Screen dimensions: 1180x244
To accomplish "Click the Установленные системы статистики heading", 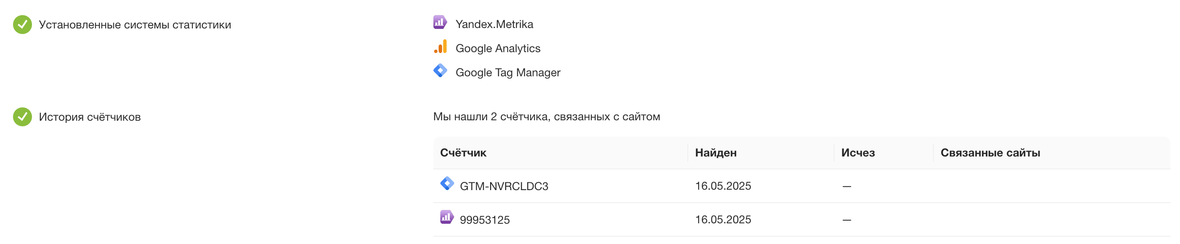I will click(x=135, y=25).
